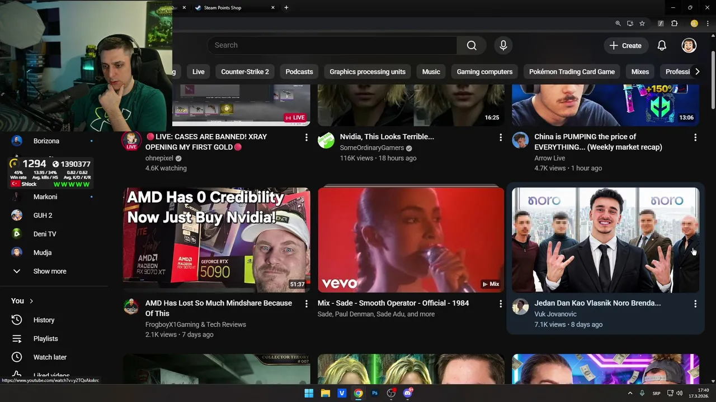The image size is (716, 402).
Task: Open Nvidia, This Looks Terrible title
Action: [x=387, y=137]
